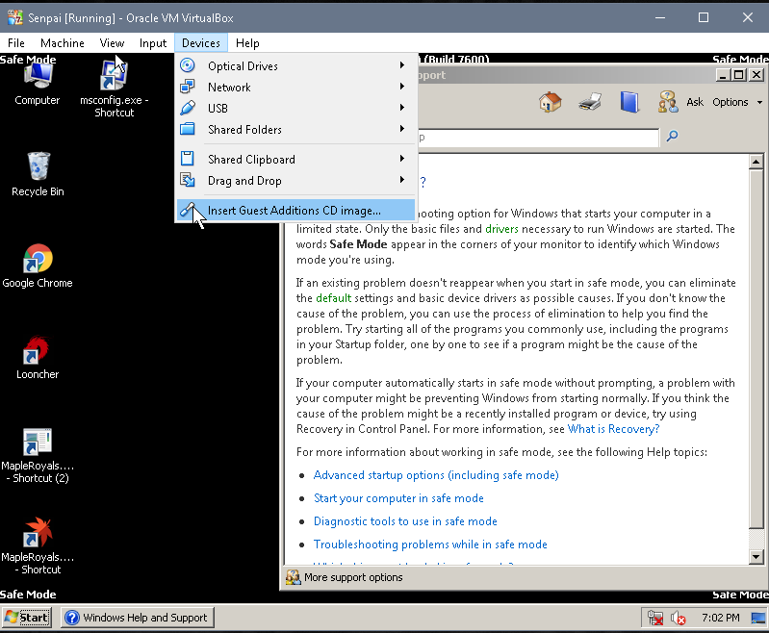Expand Shared Folders submenu arrow
769x633 pixels.
(402, 129)
